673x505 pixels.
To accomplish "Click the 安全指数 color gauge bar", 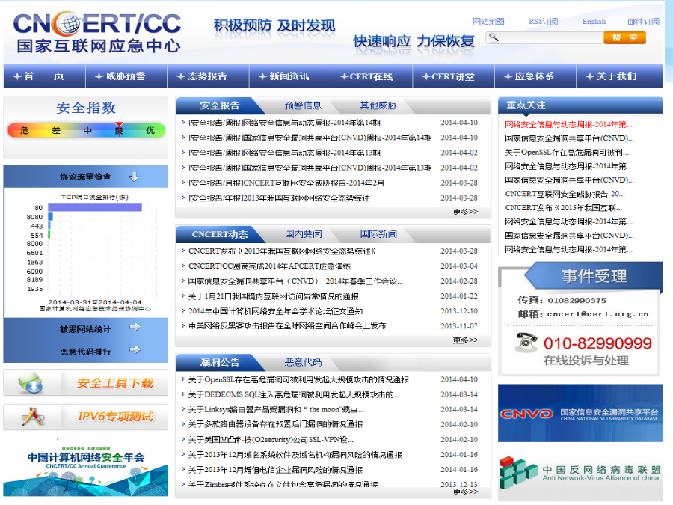I will coord(86,130).
